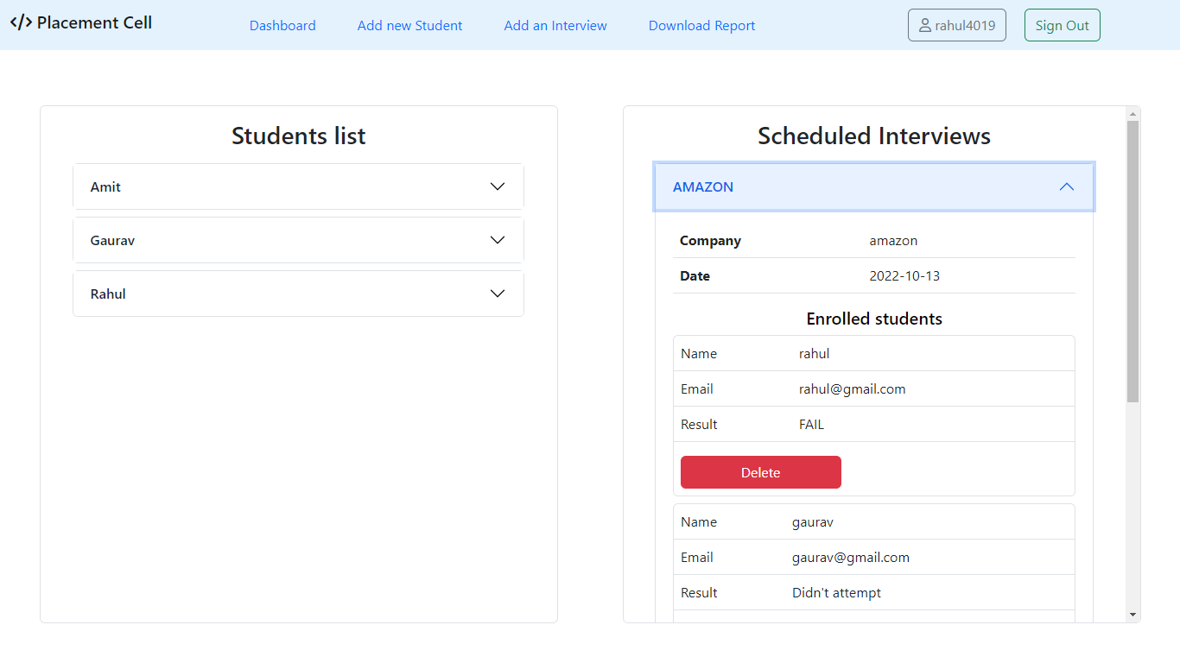
Task: Collapse the AMAZON interview chevron
Action: (x=1067, y=186)
